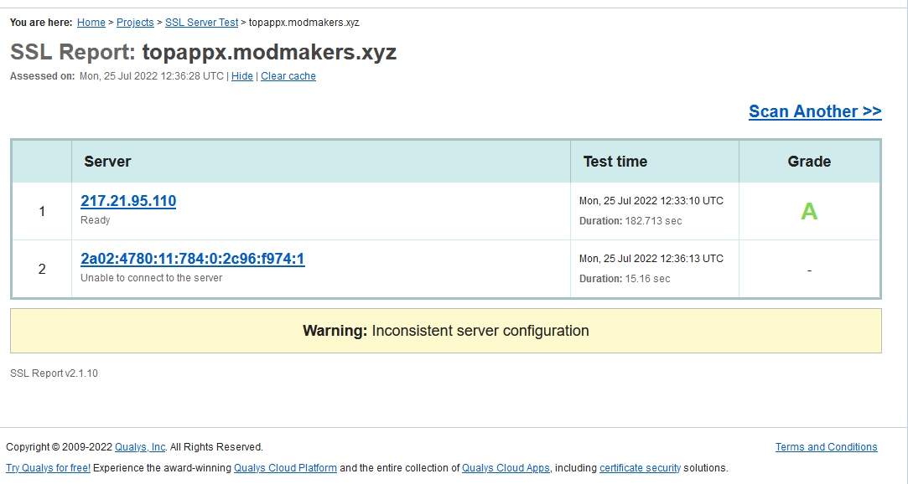Screen dimensions: 908x484
Task: Select the Grade column header
Action: pyautogui.click(x=808, y=161)
